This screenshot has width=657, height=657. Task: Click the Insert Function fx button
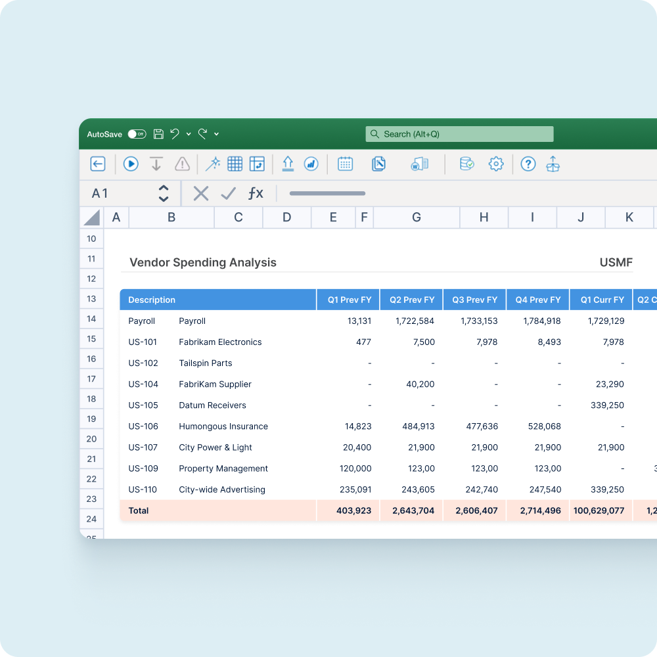(x=255, y=193)
